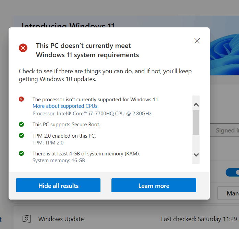Click the green checkmark beside TPM 2.0 enabled
The width and height of the screenshot is (239, 229).
21,136
